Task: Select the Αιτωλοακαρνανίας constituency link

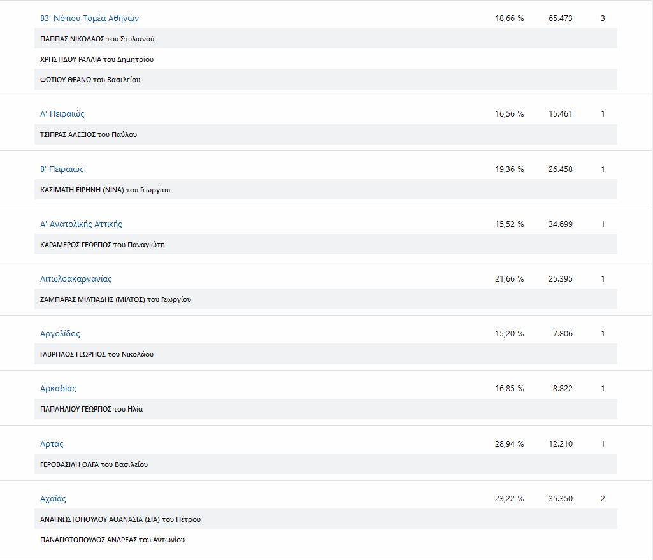Action: coord(76,279)
